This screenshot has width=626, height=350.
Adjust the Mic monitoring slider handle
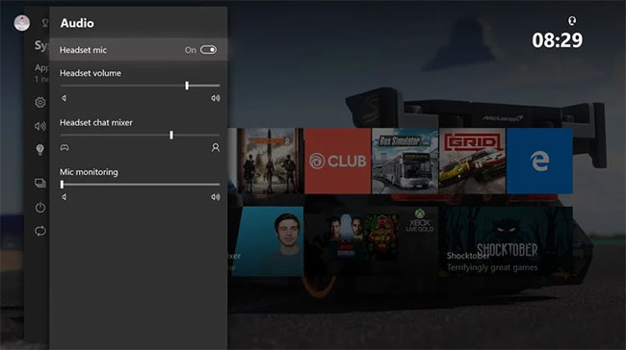pyautogui.click(x=62, y=185)
